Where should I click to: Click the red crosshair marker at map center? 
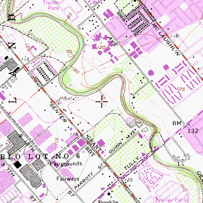[101, 101]
